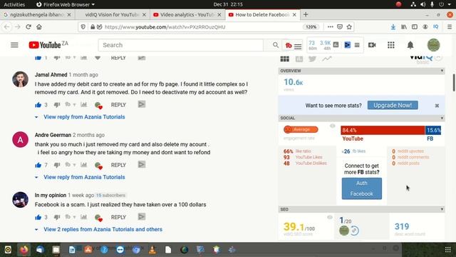This screenshot has height=257, width=456.
Task: Click the create video camera icon
Action: click(x=372, y=45)
